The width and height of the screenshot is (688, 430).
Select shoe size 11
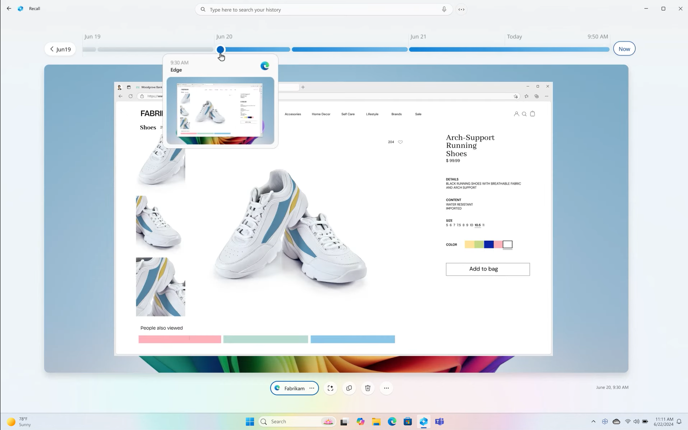pos(484,225)
